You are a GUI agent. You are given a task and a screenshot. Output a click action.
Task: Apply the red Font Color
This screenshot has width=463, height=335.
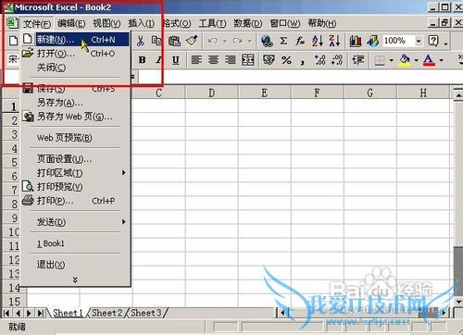tap(429, 60)
